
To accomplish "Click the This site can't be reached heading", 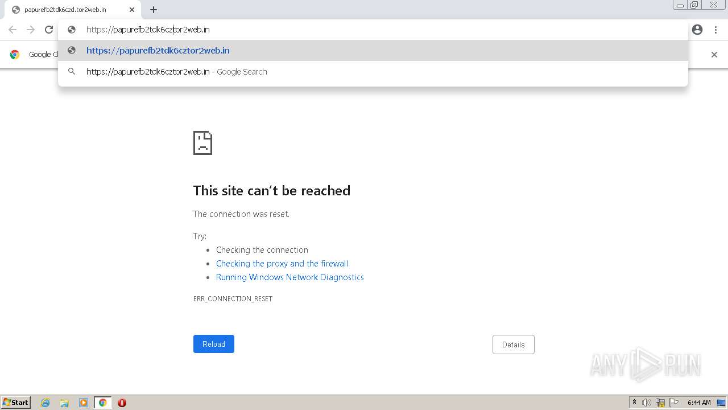I will (x=272, y=190).
